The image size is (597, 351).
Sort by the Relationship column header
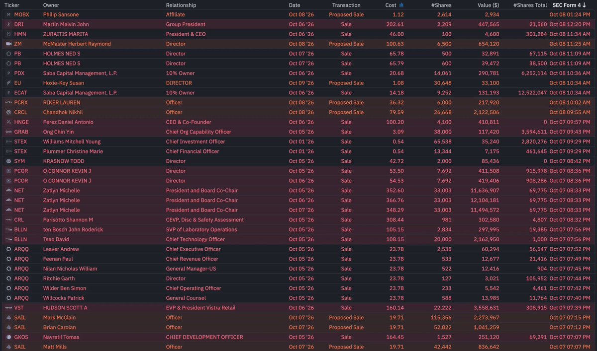181,5
